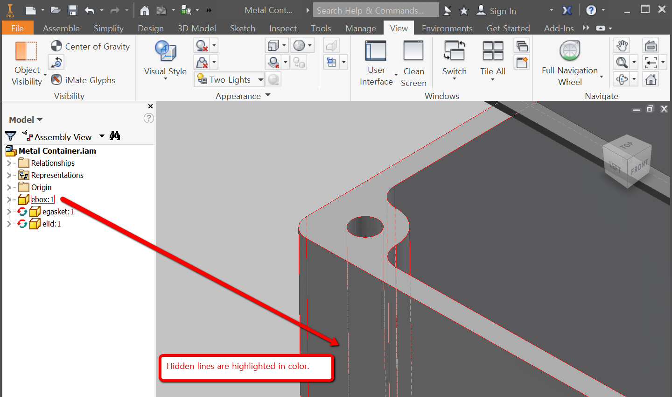Click the iMate Glyphs icon

[56, 80]
